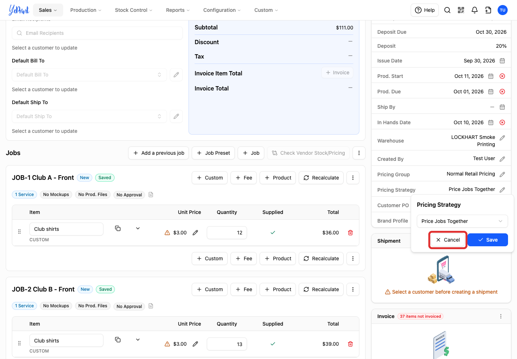The height and width of the screenshot is (359, 517).
Task: Click quantity field showing 12
Action: tap(227, 233)
